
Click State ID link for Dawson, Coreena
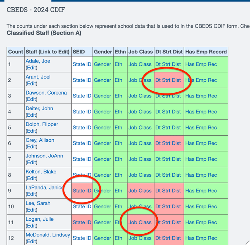point(82,96)
